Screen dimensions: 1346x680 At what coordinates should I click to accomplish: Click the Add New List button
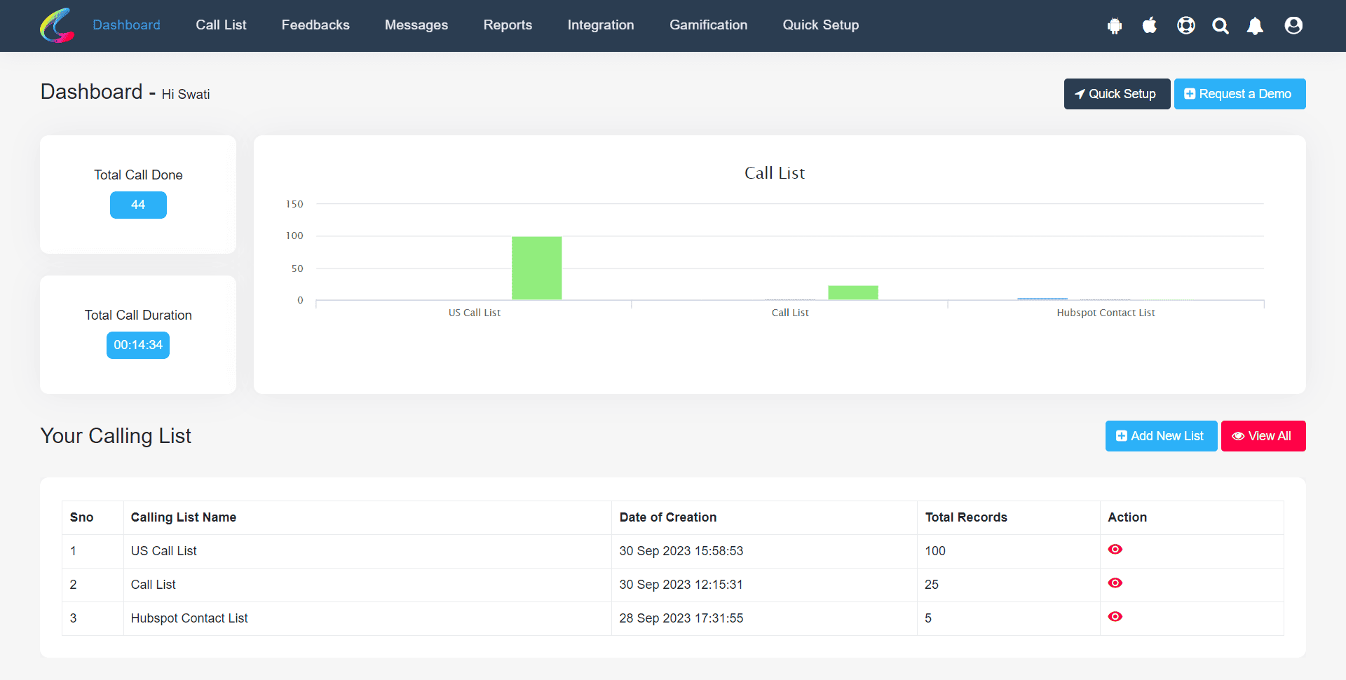1161,436
